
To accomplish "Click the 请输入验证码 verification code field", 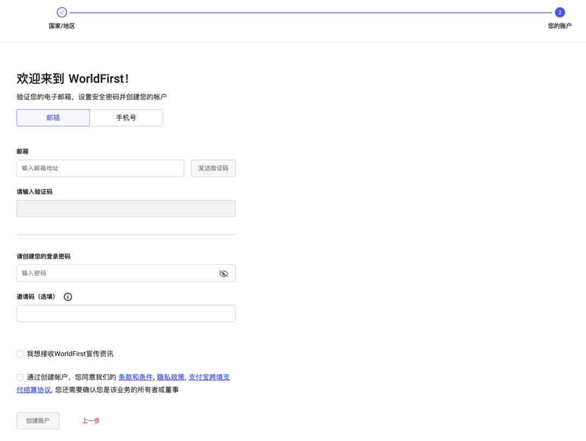I will [126, 209].
